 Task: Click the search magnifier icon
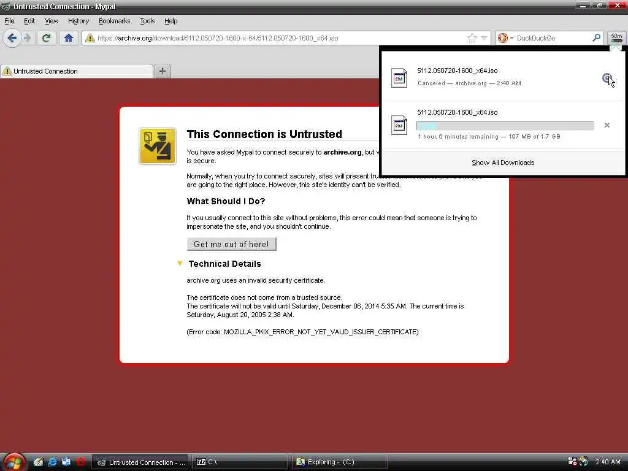pos(596,38)
